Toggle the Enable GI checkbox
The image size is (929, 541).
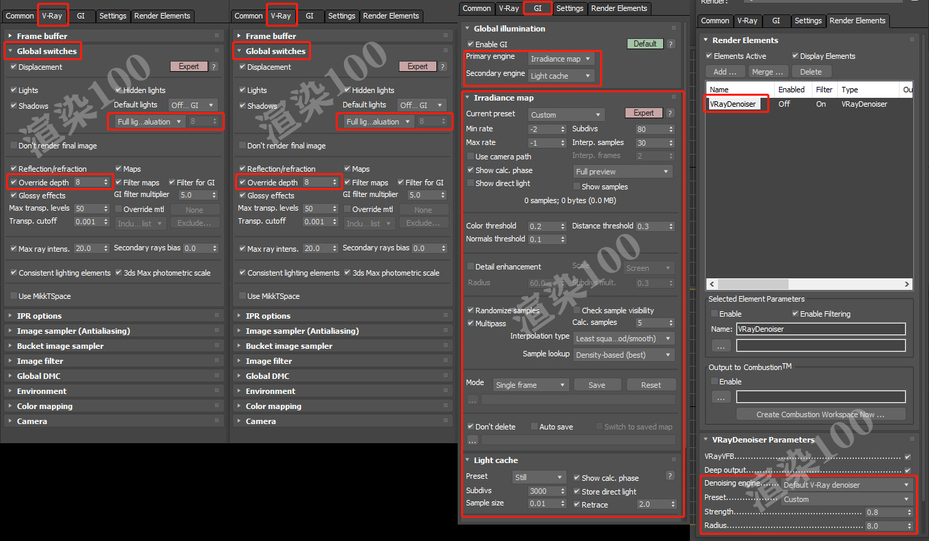tap(470, 44)
